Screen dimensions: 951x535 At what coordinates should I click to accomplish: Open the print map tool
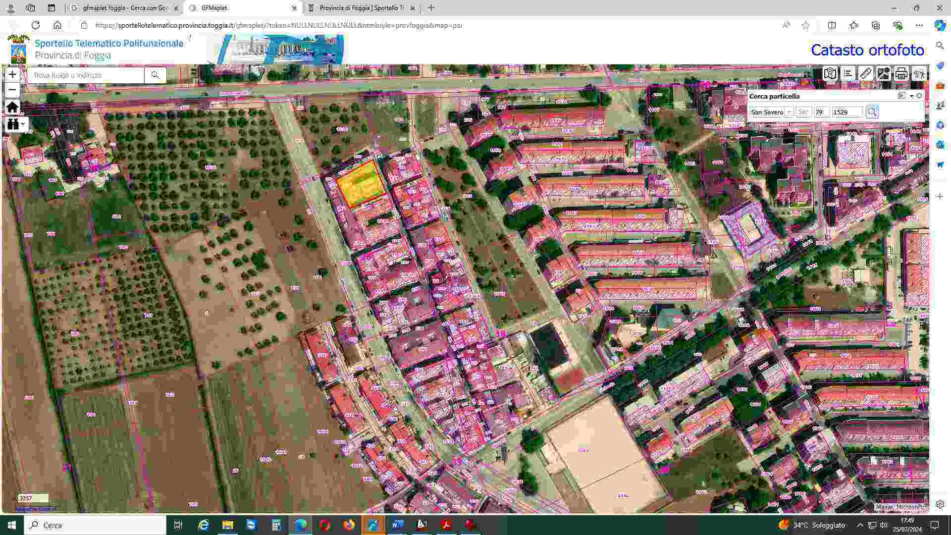click(901, 74)
